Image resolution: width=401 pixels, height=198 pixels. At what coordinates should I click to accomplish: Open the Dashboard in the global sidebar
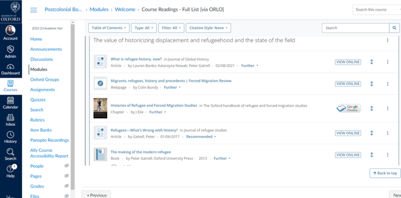11,69
